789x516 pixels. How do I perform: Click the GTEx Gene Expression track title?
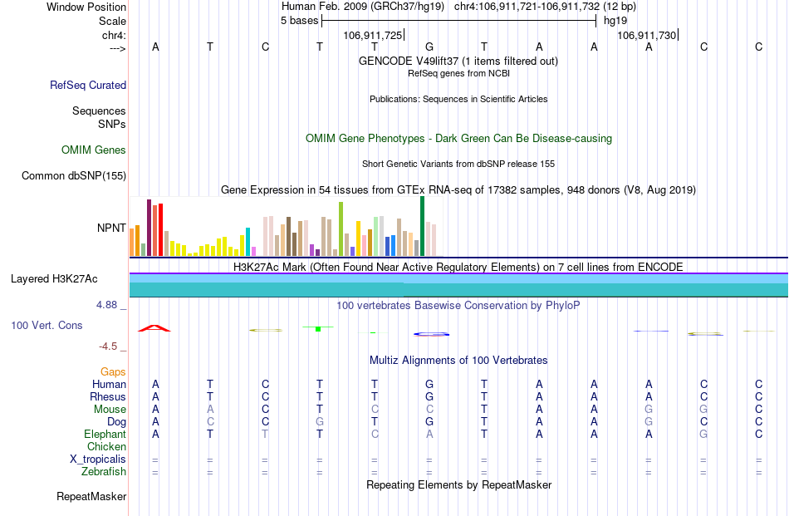(458, 189)
